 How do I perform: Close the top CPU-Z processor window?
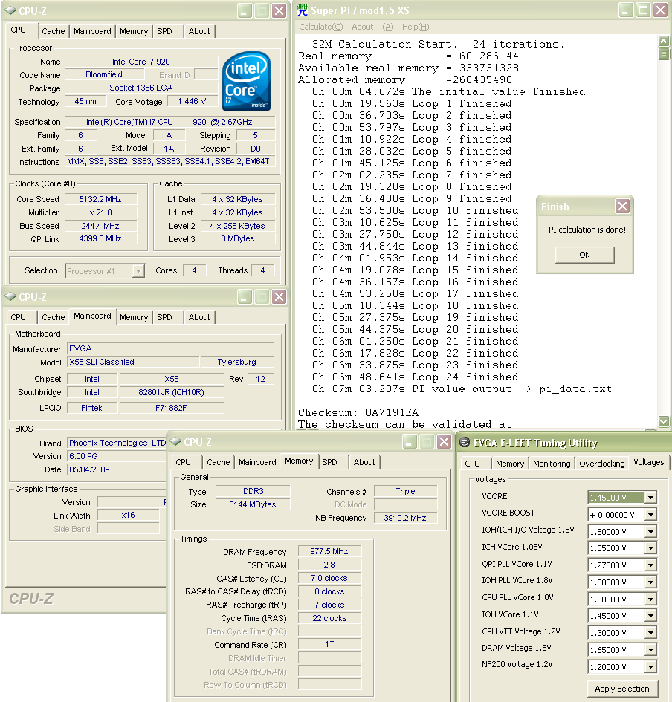click(279, 10)
